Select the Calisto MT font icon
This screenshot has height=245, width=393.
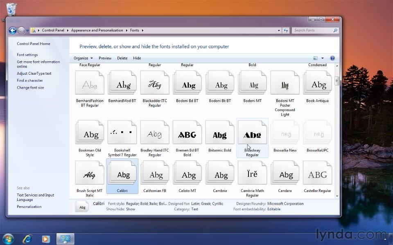187,173
